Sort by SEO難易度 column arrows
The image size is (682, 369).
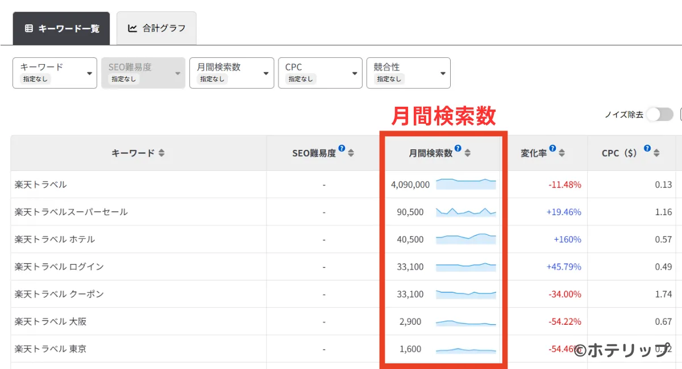coord(351,153)
